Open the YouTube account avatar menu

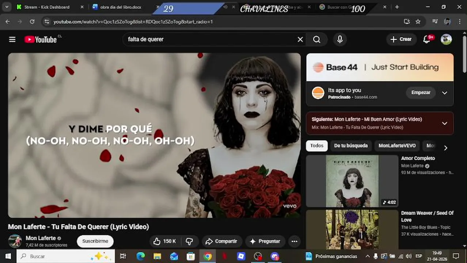[446, 39]
